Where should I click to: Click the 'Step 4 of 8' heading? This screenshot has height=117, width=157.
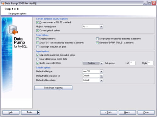click(x=12, y=9)
